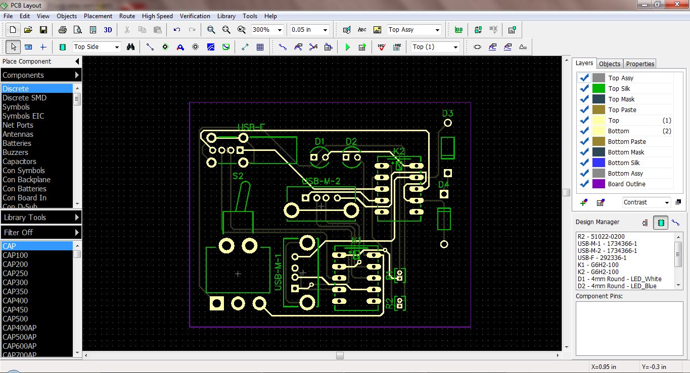The width and height of the screenshot is (690, 373).
Task: Open the 3D board preview
Action: point(107,29)
